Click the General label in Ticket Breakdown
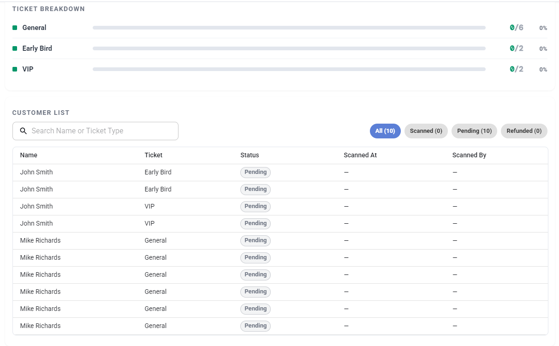This screenshot has height=346, width=559. coord(34,28)
